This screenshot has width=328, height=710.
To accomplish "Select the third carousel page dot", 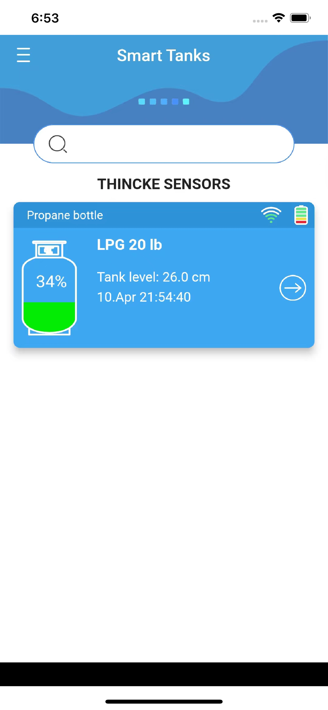I will coord(164,102).
